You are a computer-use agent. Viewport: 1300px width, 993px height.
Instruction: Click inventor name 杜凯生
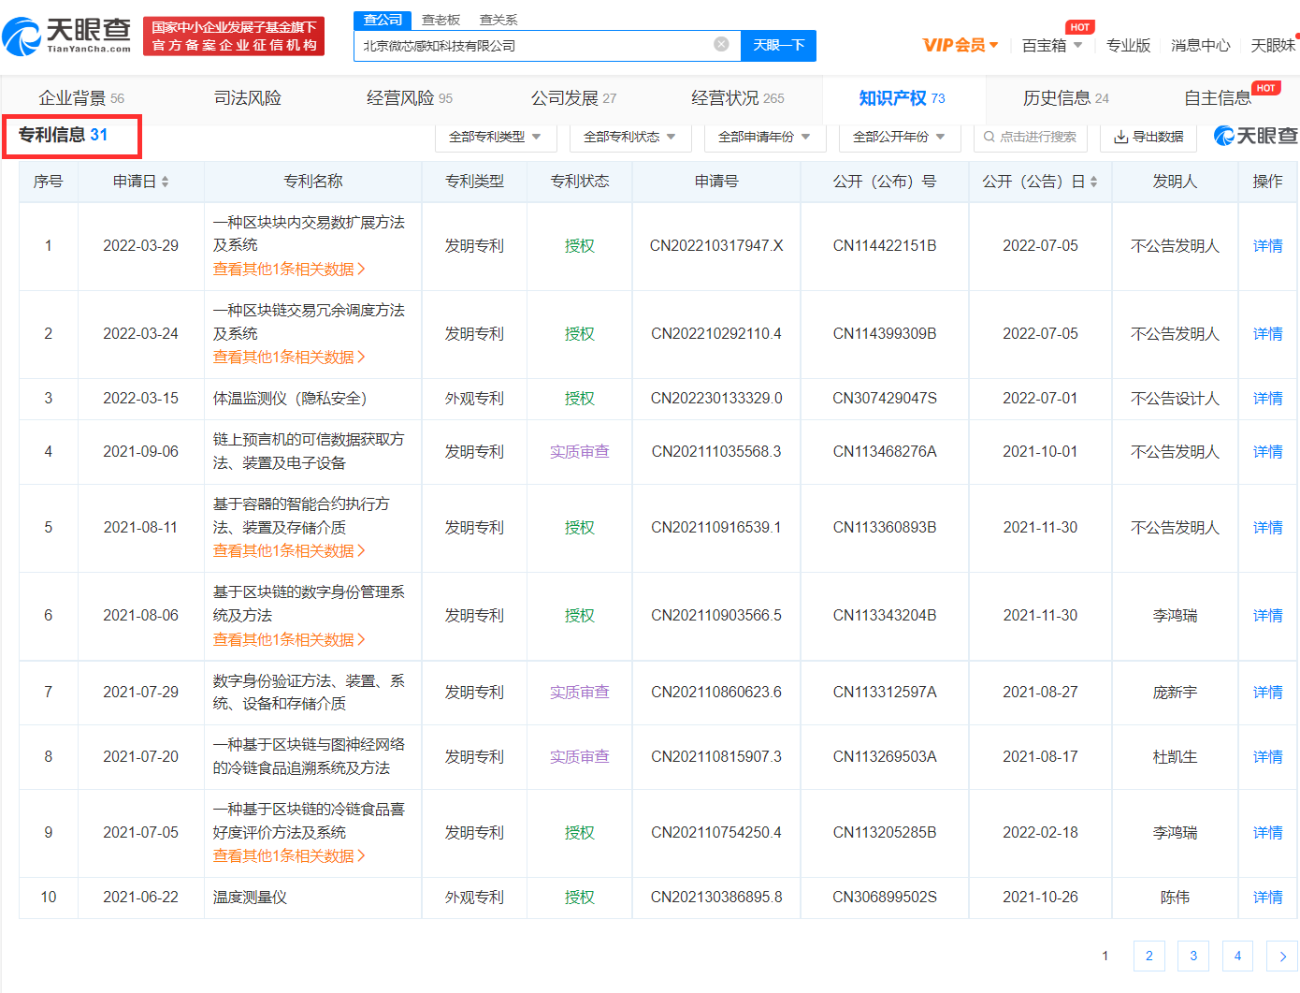(1175, 757)
